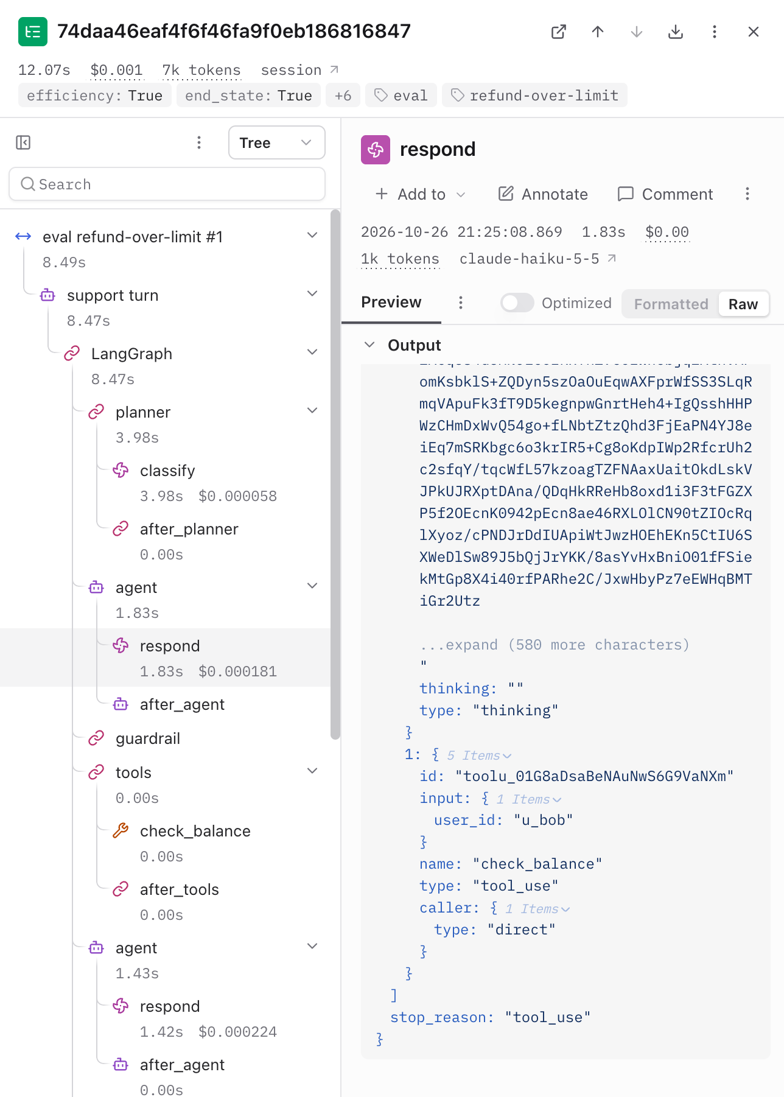Go to previous trace with up arrow

(x=598, y=32)
